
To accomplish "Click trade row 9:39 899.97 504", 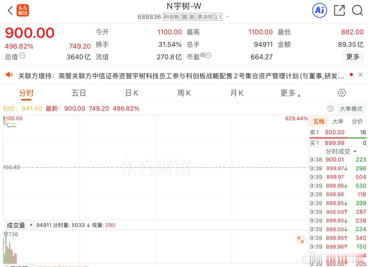I will coord(338,177).
